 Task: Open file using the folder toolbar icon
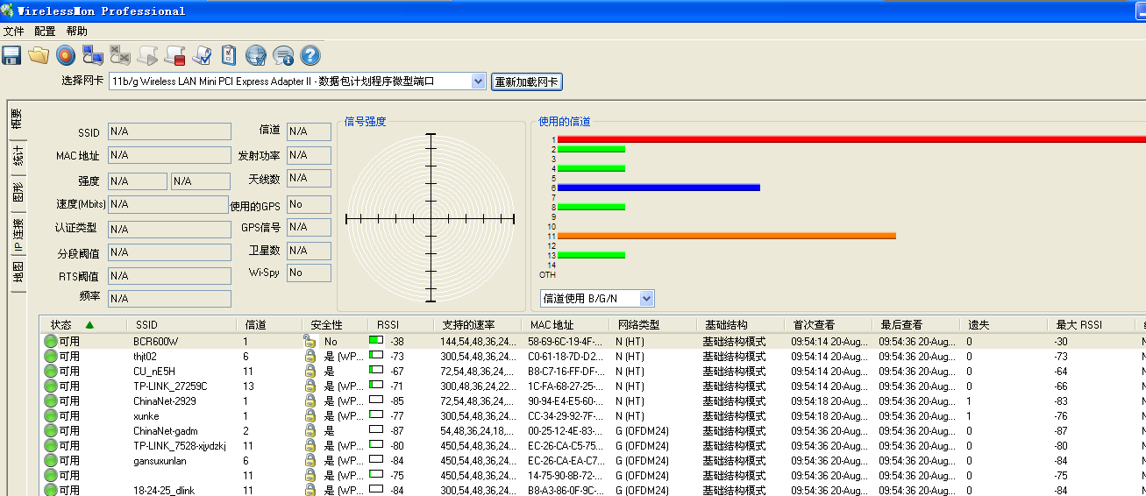39,56
